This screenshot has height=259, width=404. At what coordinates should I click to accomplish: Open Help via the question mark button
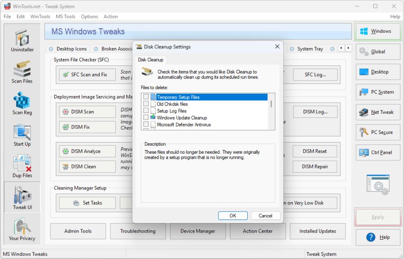378,237
